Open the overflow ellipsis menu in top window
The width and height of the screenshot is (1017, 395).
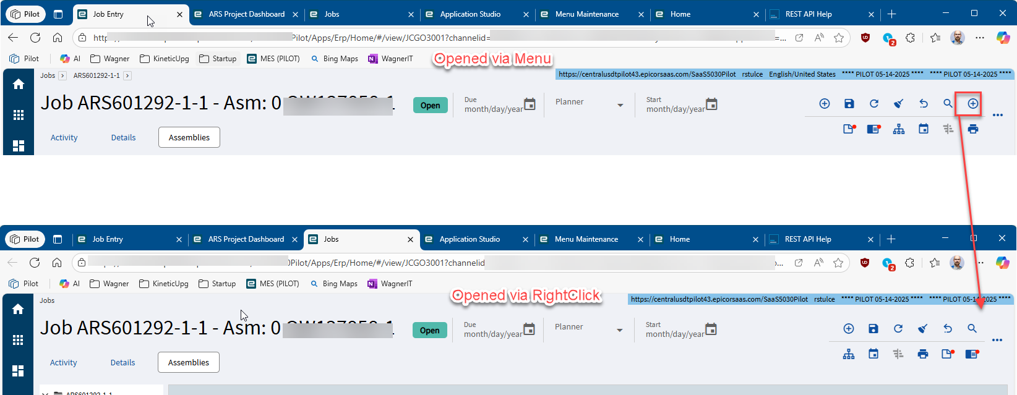click(998, 115)
